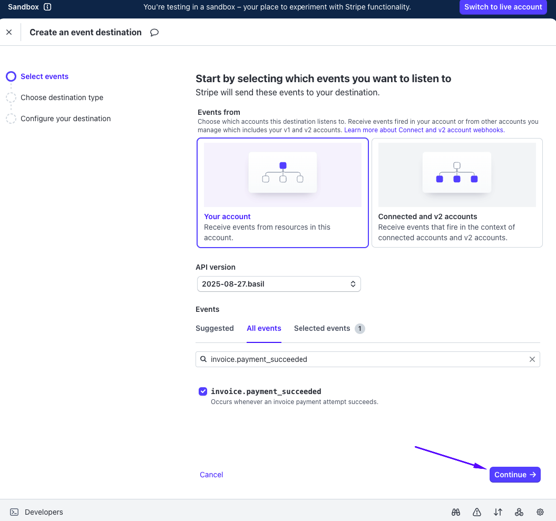
Task: Switch to live account
Action: [503, 7]
